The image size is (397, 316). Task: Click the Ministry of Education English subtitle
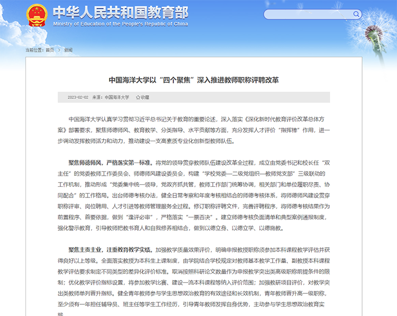[121, 24]
